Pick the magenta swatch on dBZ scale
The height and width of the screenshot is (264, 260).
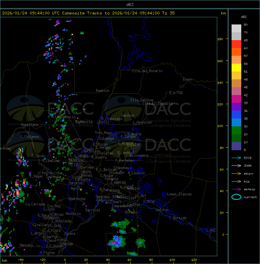point(236,99)
